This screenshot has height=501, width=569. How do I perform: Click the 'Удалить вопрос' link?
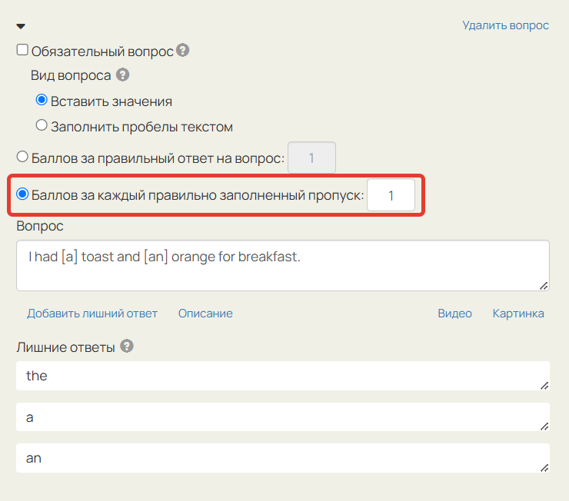505,25
